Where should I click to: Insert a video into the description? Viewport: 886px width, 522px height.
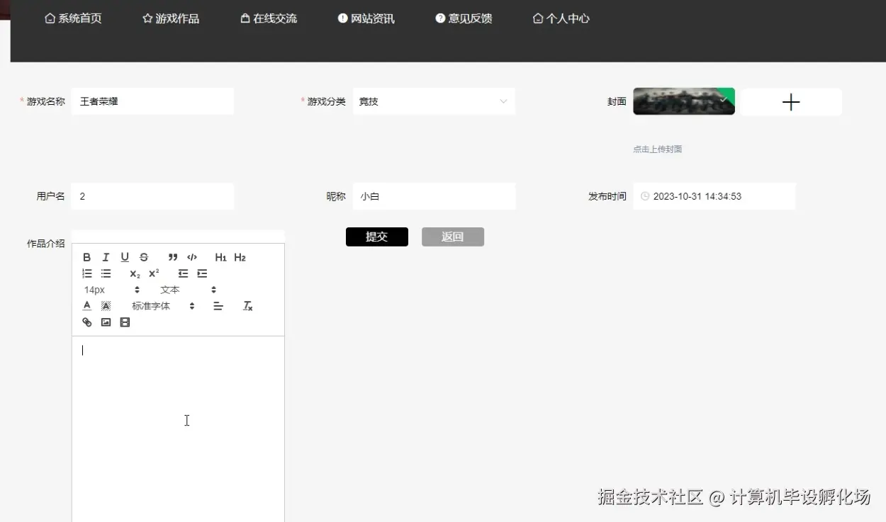click(x=125, y=322)
